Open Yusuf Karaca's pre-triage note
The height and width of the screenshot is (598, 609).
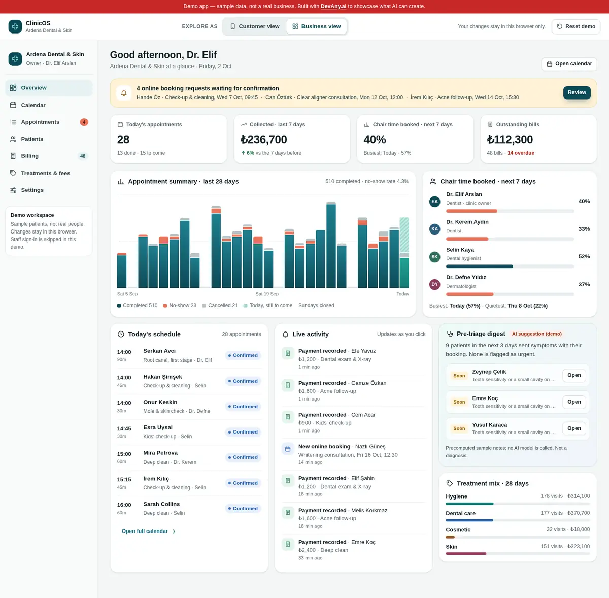pos(574,428)
